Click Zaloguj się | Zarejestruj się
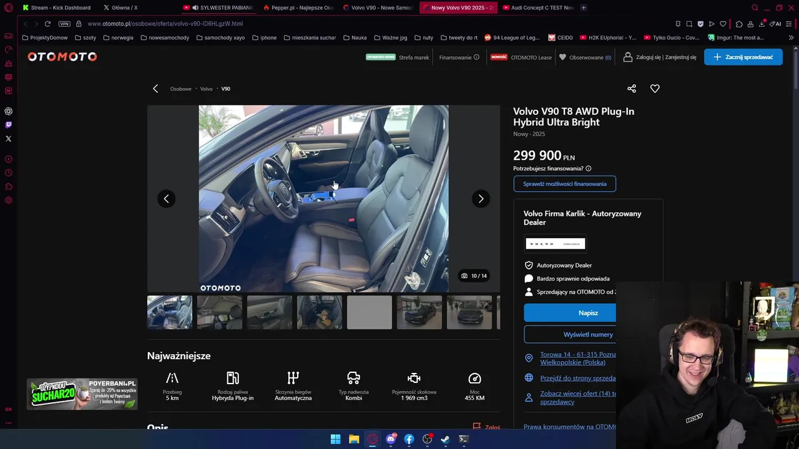799x449 pixels. [660, 57]
